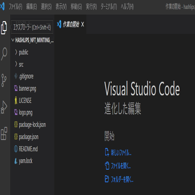Open the Search view icon
Viewport: 195px width, 195px height.
pyautogui.click(x=4, y=54)
